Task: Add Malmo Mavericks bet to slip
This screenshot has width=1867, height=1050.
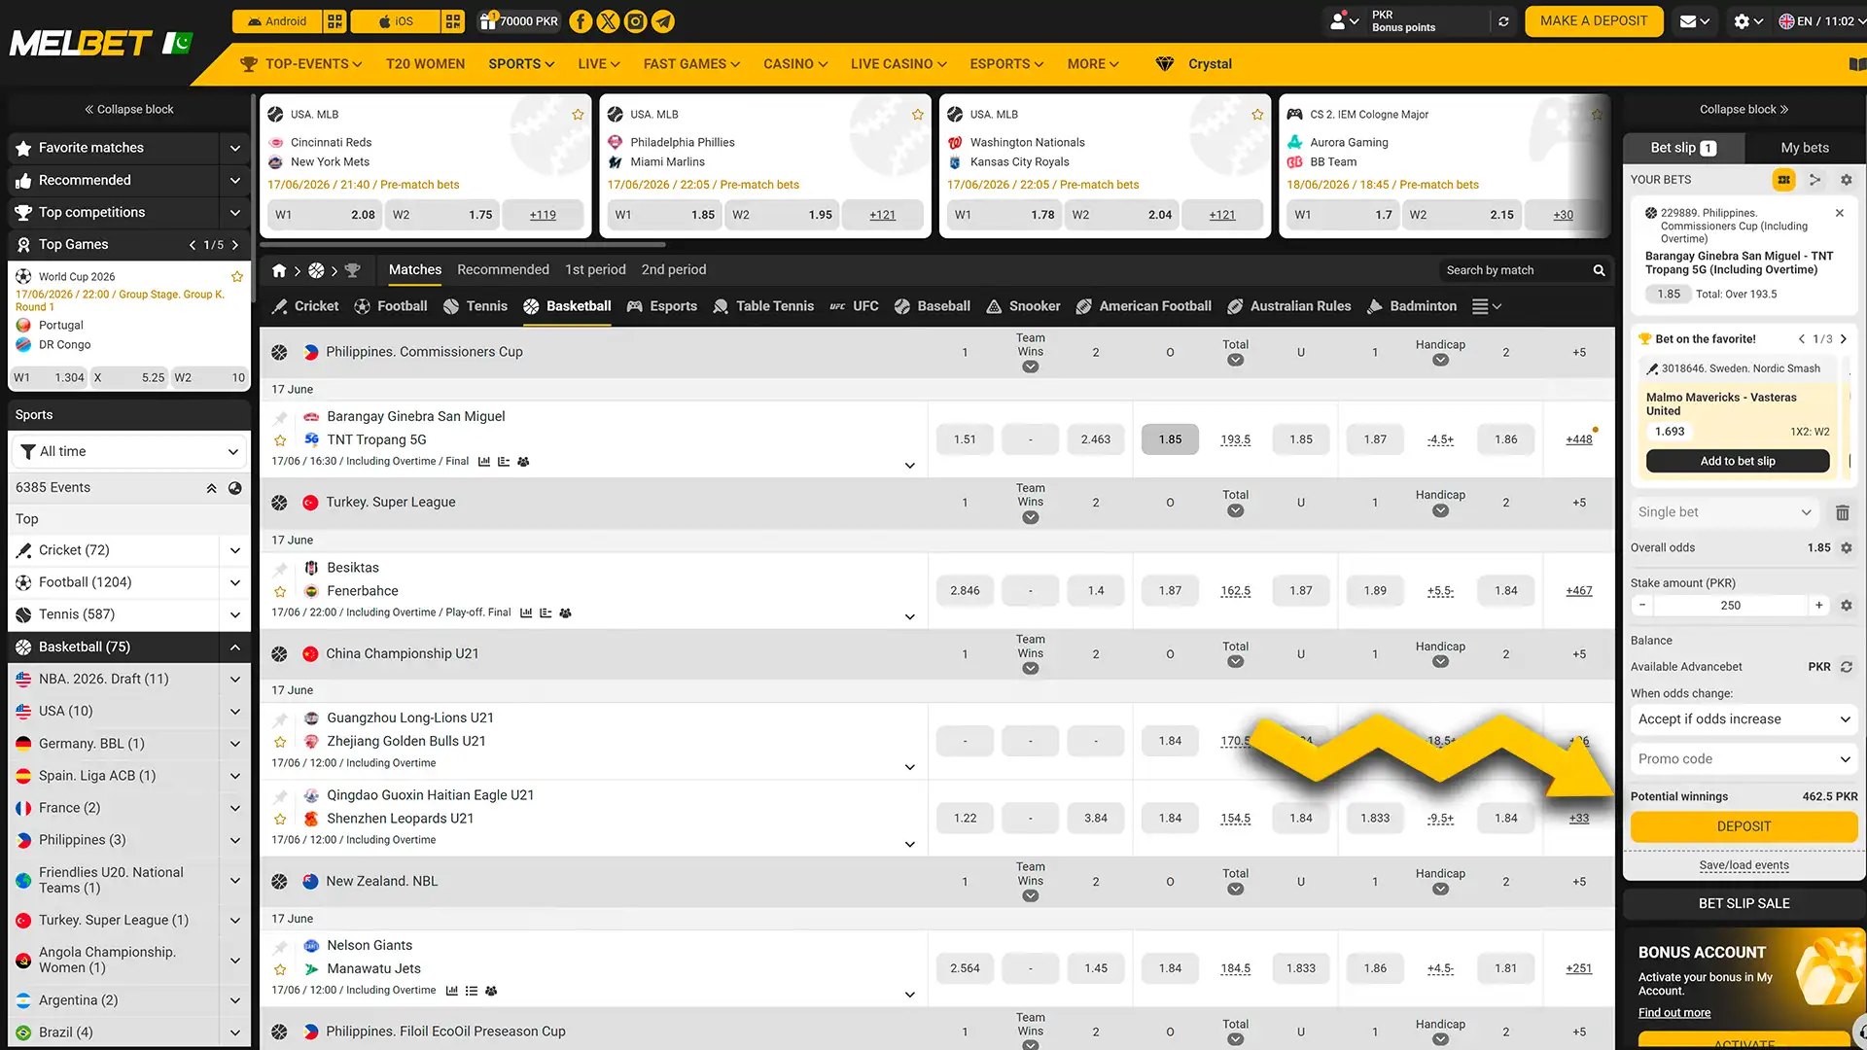Action: [1737, 462]
